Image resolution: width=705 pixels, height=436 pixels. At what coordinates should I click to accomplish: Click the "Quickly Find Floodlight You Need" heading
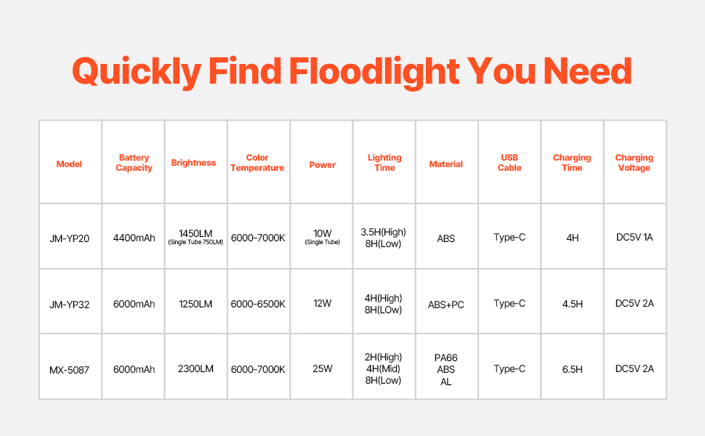352,71
